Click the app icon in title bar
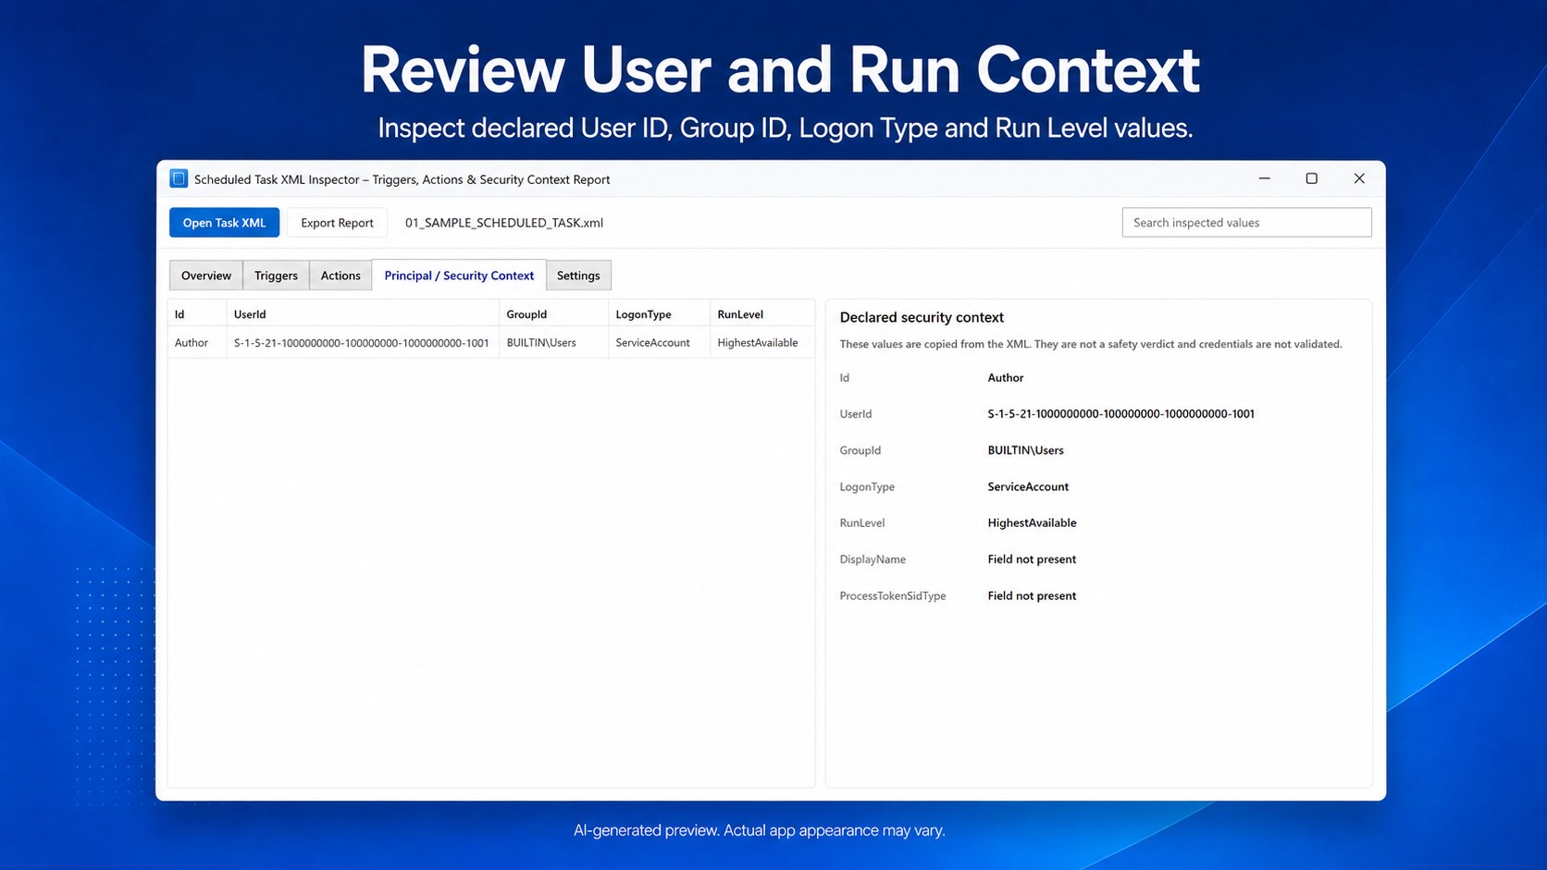This screenshot has height=870, width=1547. pyautogui.click(x=179, y=178)
